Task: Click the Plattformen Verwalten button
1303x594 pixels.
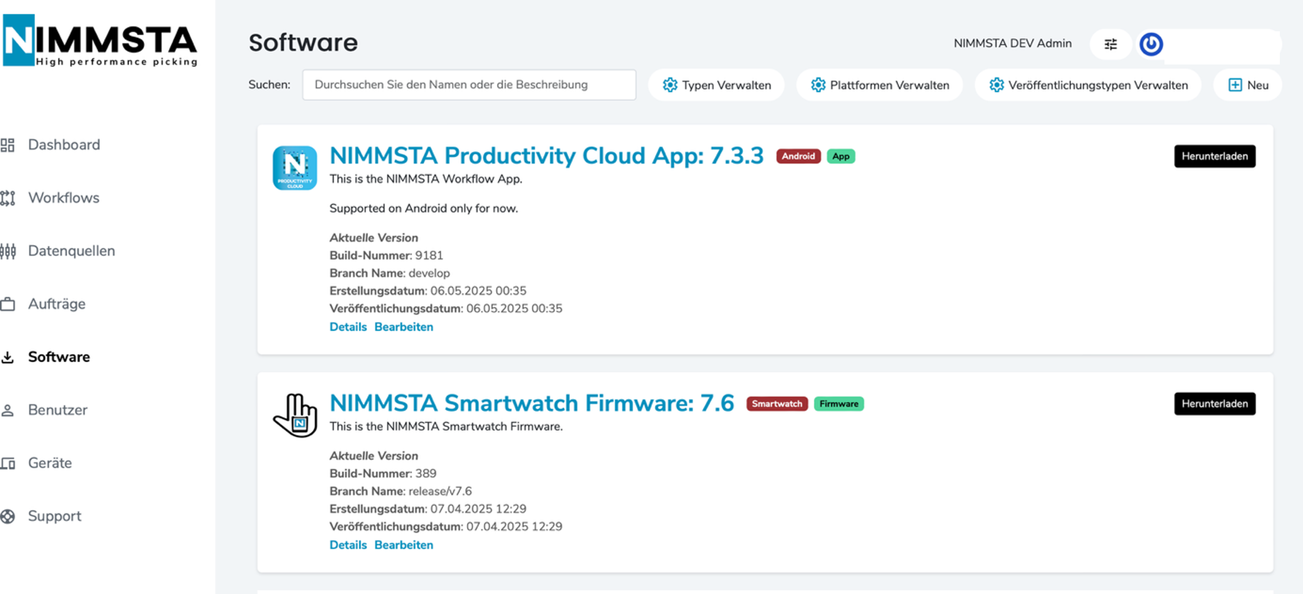Action: point(879,85)
